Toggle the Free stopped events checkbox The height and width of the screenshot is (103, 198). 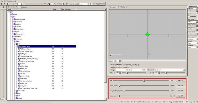[x=92, y=4]
